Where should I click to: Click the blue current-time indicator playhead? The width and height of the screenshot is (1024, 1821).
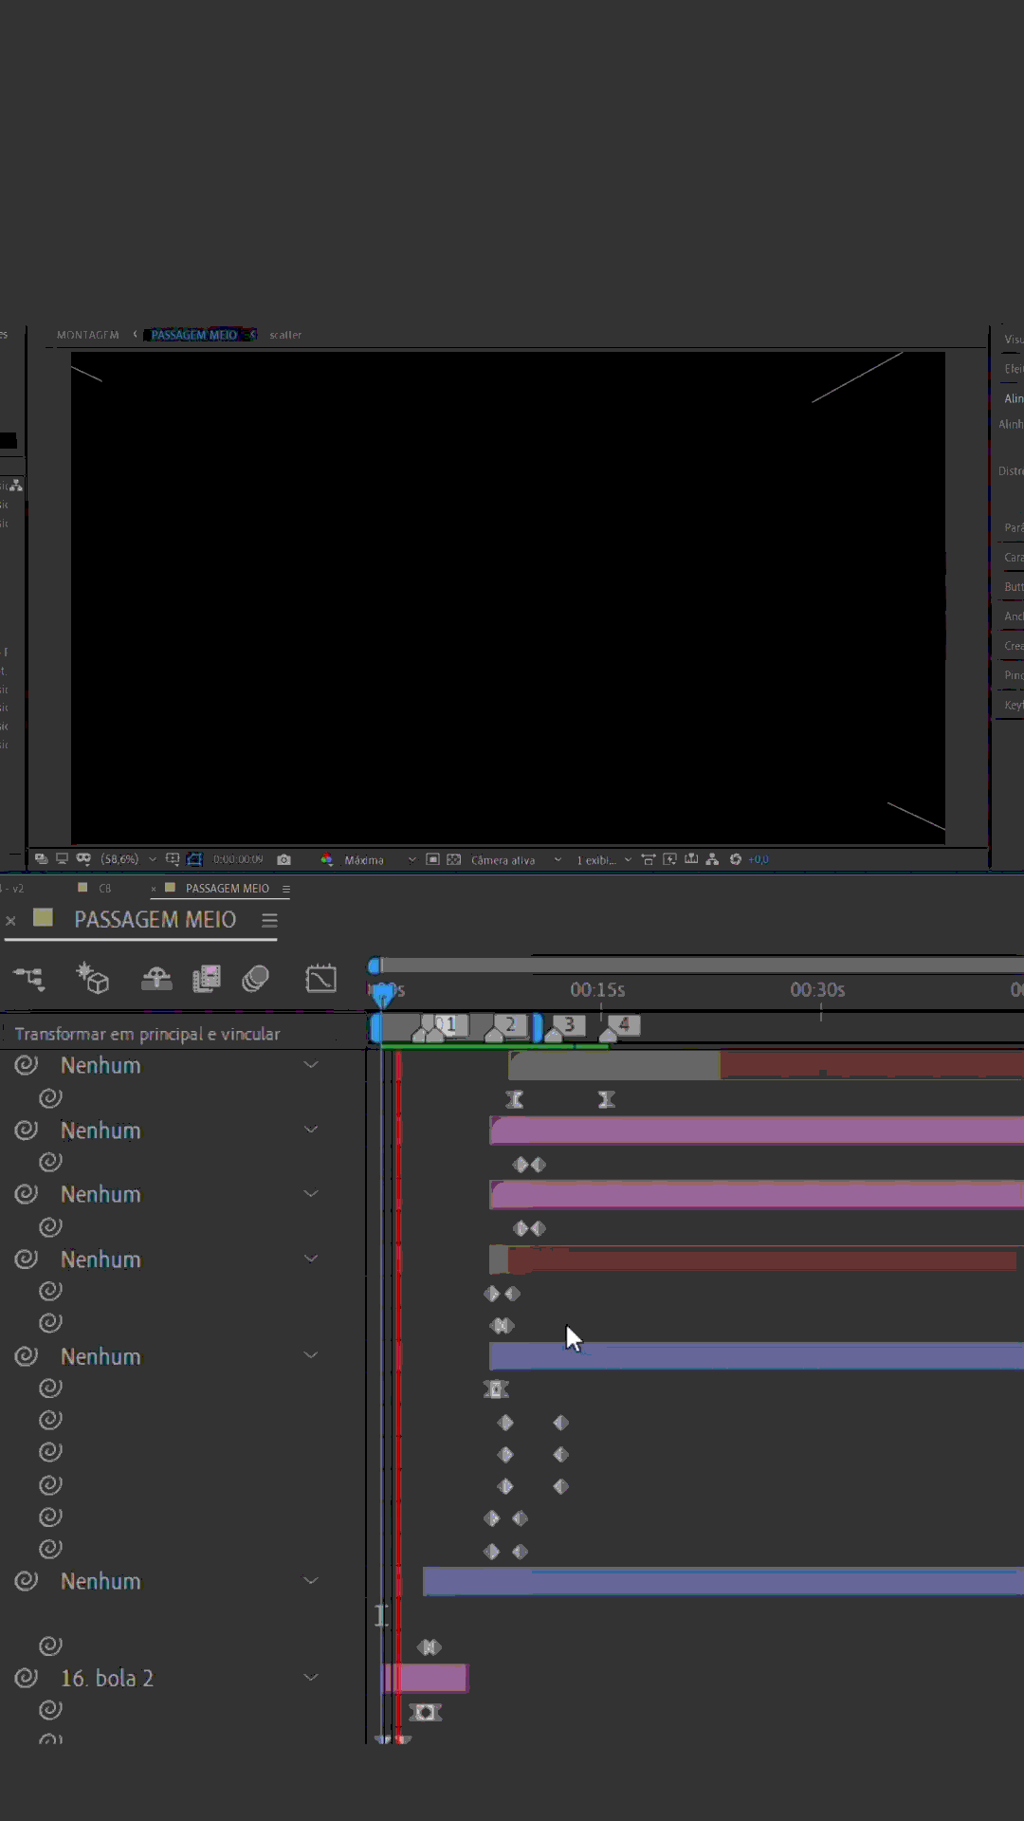click(383, 993)
